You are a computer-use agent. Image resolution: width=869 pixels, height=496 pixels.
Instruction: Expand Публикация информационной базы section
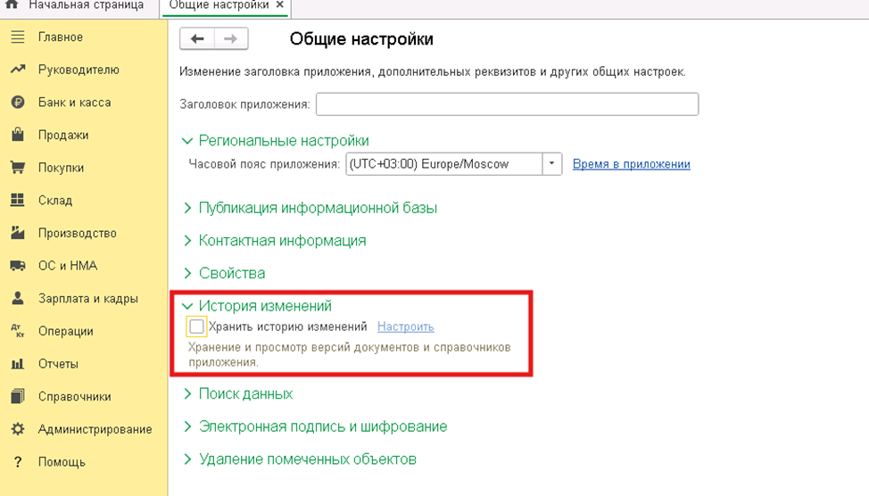[x=187, y=208]
